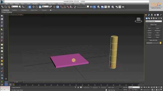Click the Plane primitive button
163x91 pixels.
(157, 37)
